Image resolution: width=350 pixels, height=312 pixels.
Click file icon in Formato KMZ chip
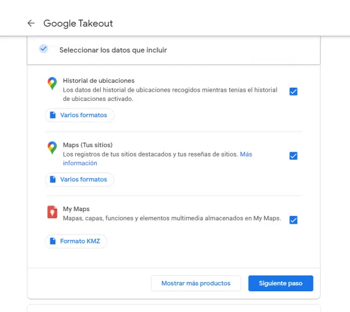click(53, 241)
